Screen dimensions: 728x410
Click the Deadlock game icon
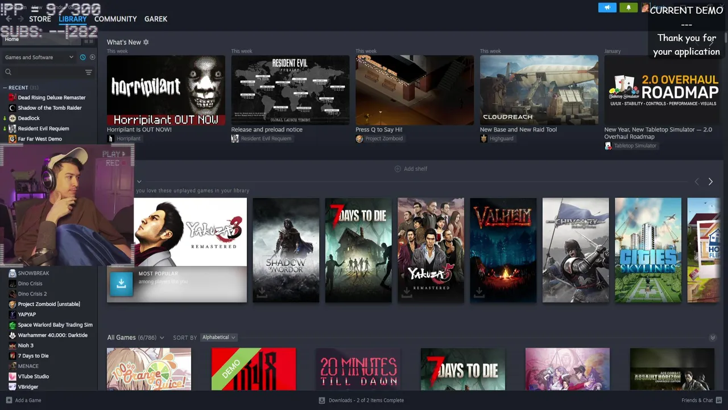click(13, 118)
